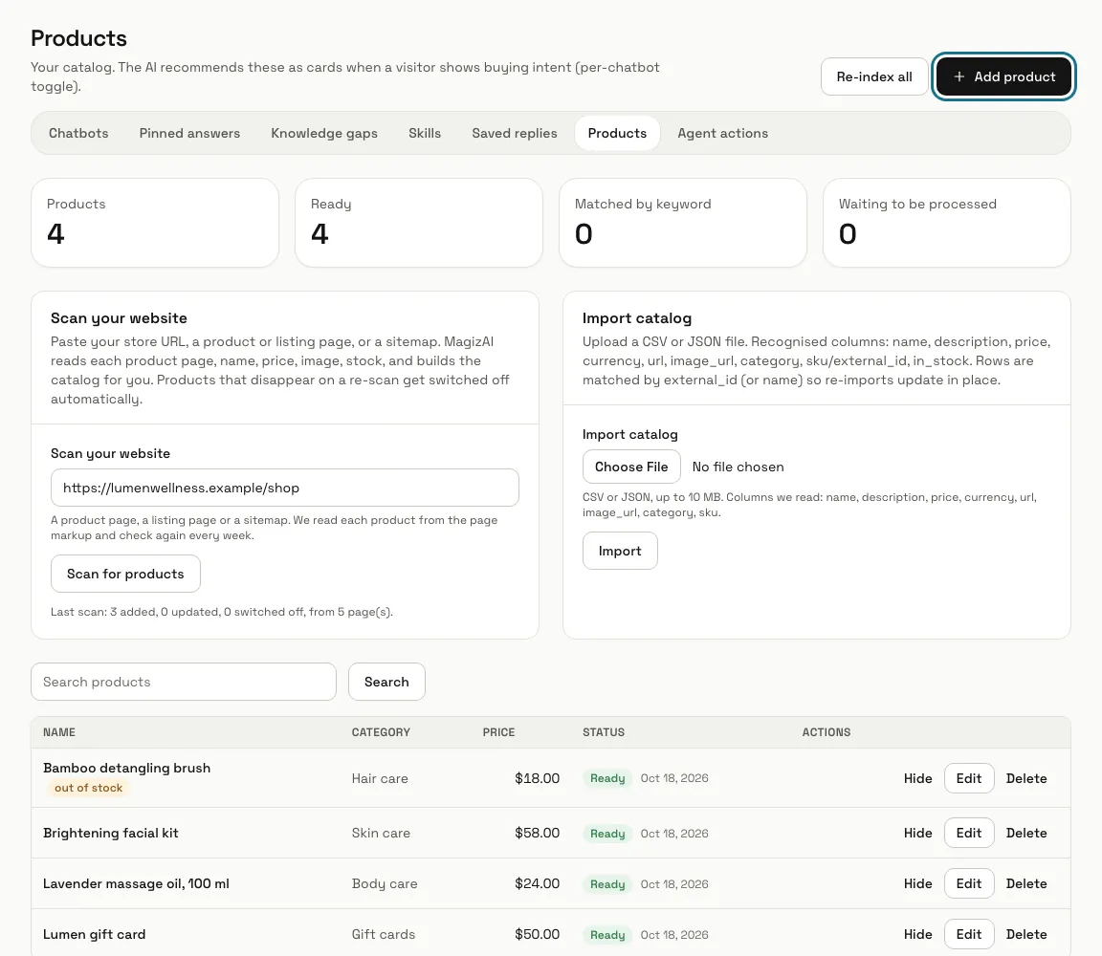The height and width of the screenshot is (956, 1102).
Task: Hide the Bamboo detangling brush product
Action: coord(918,778)
